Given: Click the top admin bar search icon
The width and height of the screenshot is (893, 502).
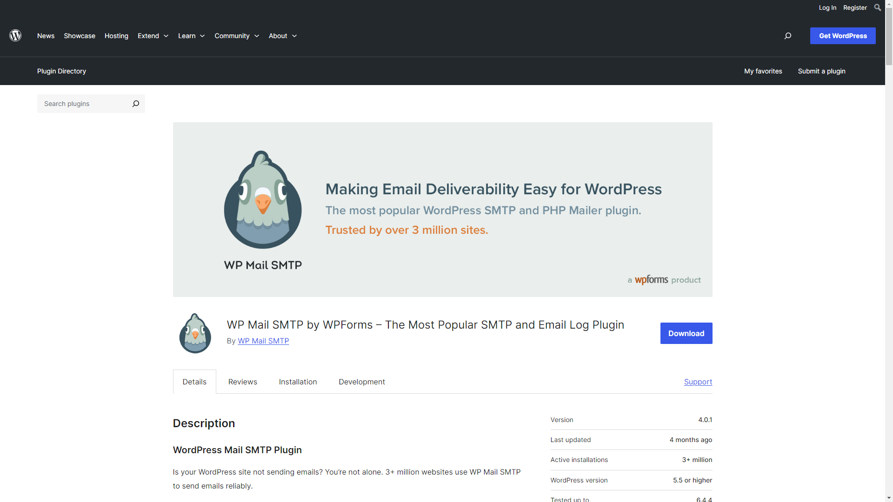Looking at the screenshot, I should click(877, 7).
